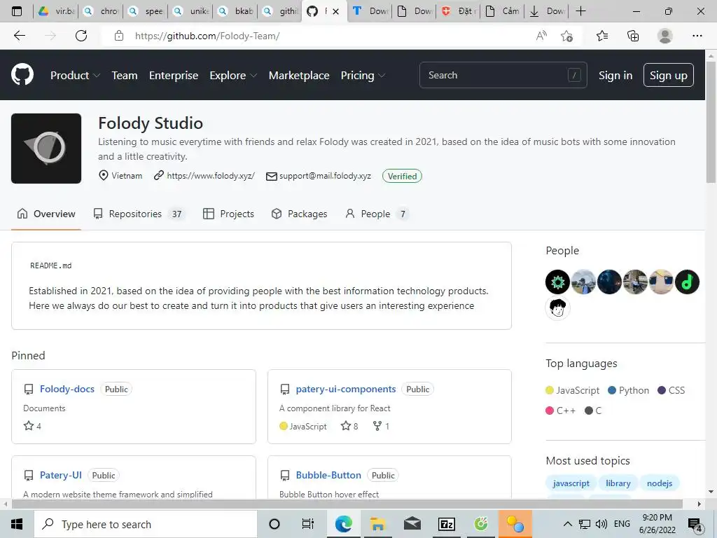Open the Mail app from taskbar
The height and width of the screenshot is (538, 717).
[x=412, y=524]
